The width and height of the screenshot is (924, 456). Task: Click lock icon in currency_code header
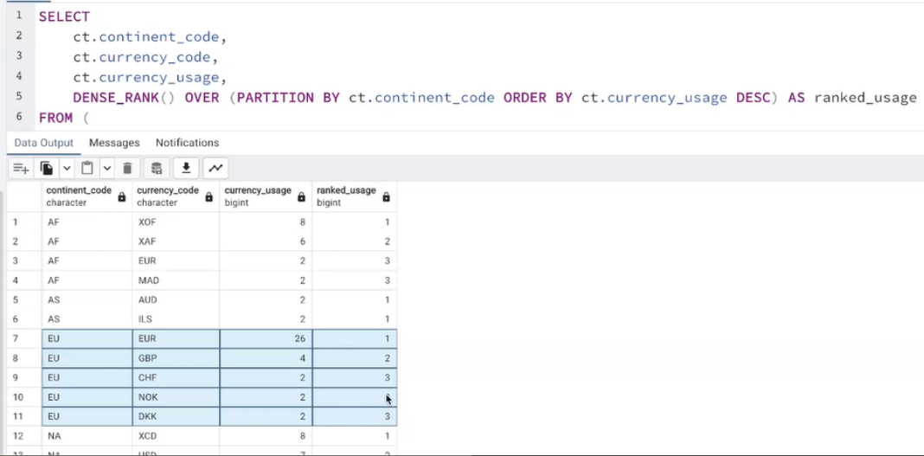tap(209, 196)
